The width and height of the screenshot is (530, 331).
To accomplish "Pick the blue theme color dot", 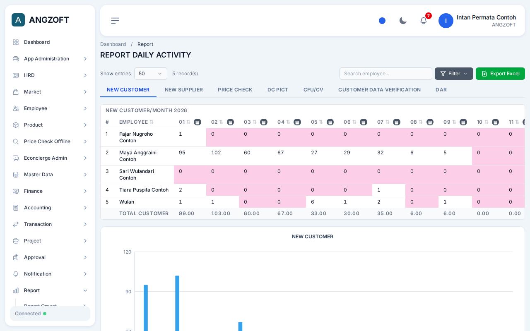I will [382, 21].
